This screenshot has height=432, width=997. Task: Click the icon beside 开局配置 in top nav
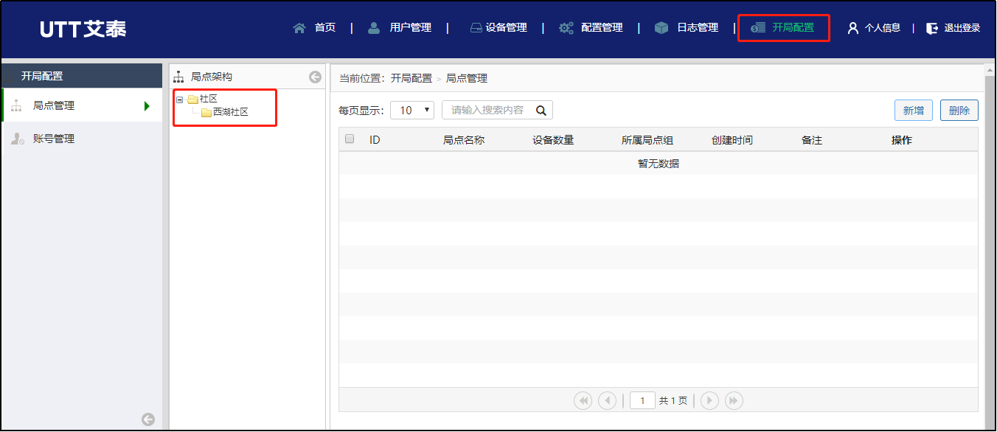(x=758, y=28)
